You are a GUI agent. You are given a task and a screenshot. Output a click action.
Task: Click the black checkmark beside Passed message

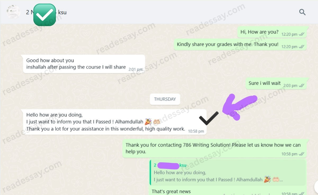[209, 118]
